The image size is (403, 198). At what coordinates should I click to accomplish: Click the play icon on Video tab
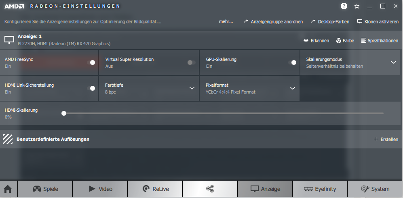pyautogui.click(x=92, y=189)
